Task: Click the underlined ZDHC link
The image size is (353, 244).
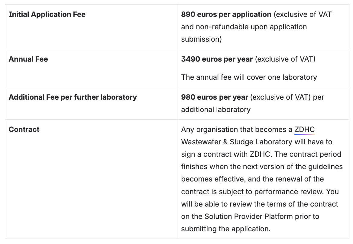Action: 304,130
